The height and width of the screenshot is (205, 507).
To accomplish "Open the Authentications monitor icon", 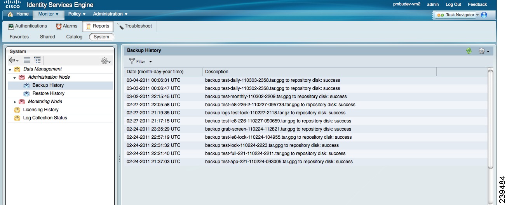I will [11, 26].
